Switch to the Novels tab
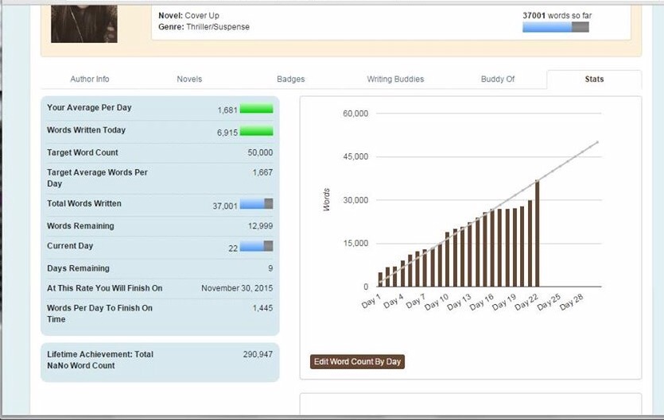 pyautogui.click(x=189, y=79)
